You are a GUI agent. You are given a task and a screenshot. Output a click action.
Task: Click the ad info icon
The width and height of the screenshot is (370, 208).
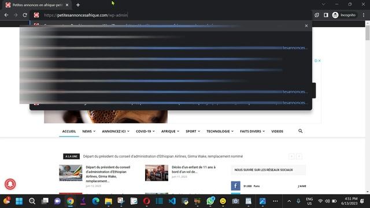click(x=316, y=61)
